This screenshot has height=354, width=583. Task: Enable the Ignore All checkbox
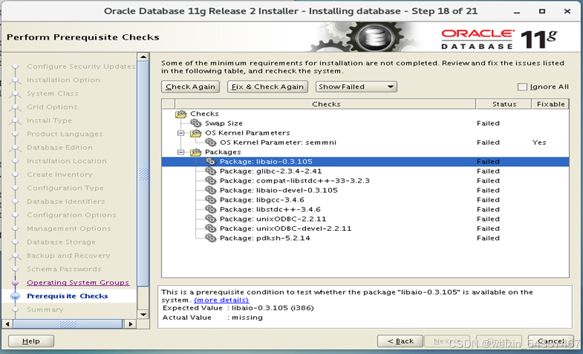pyautogui.click(x=522, y=87)
